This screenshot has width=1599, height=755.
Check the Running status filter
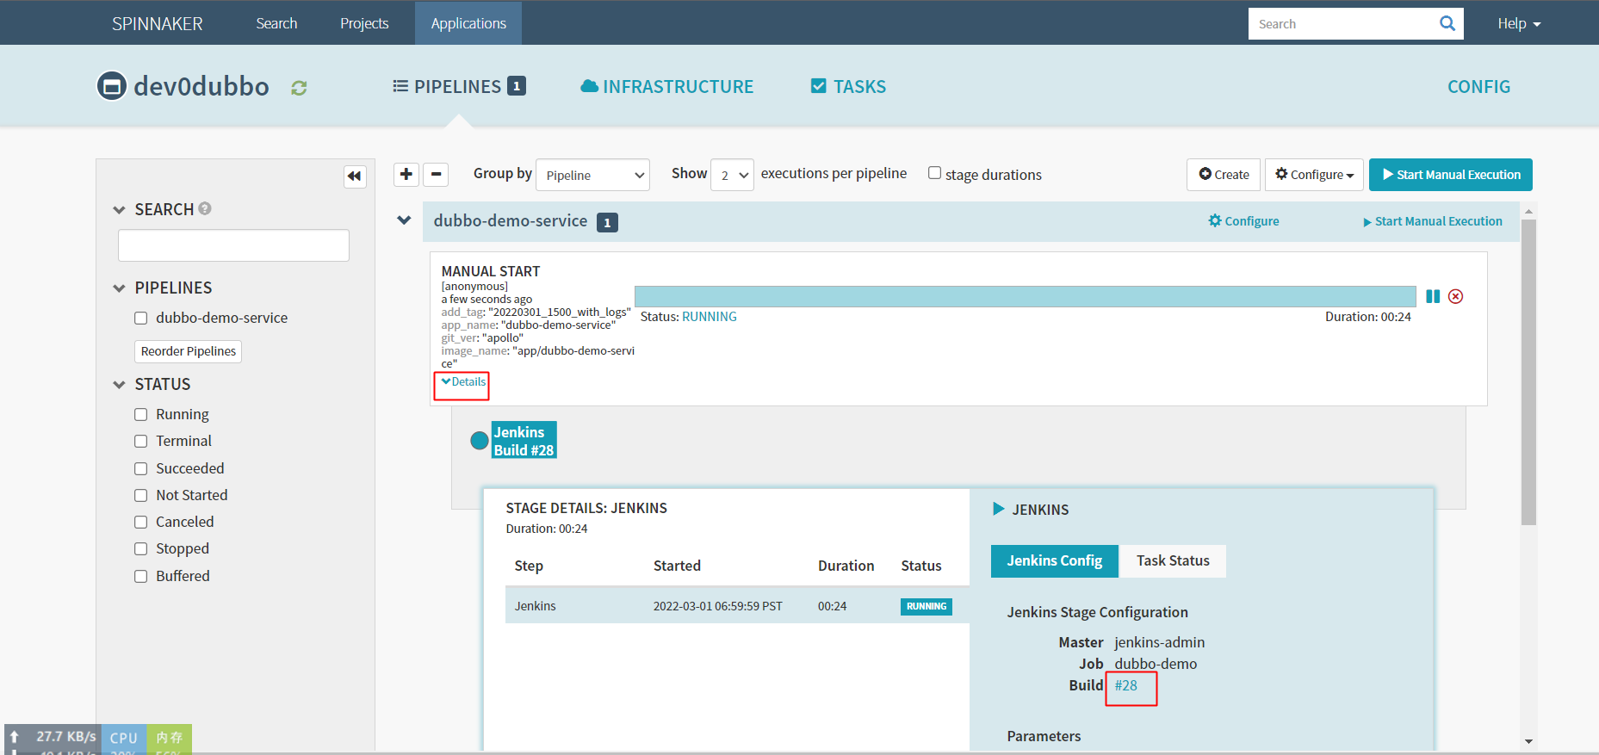[141, 415]
